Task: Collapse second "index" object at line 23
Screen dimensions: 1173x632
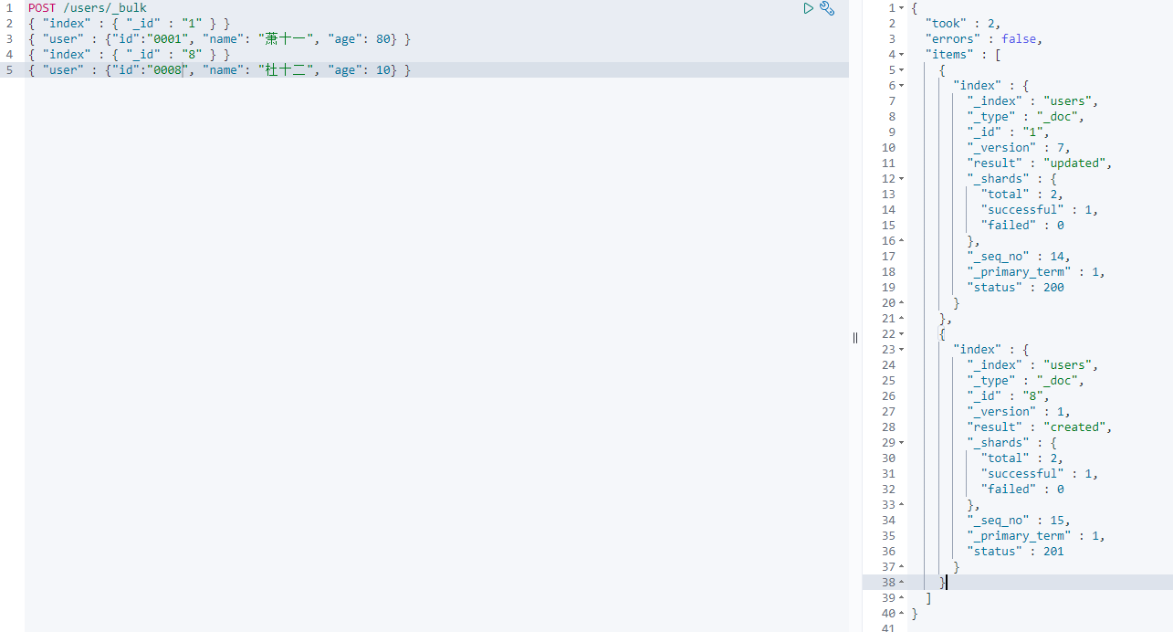Action: coord(902,350)
